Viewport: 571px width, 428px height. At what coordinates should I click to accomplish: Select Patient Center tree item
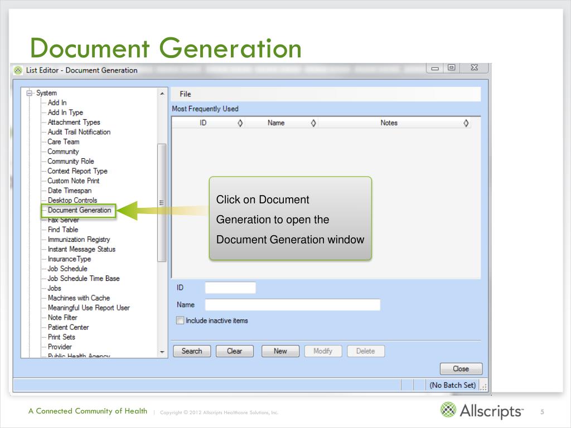pyautogui.click(x=69, y=328)
